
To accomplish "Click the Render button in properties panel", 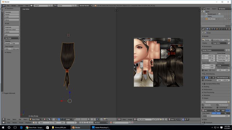I will pos(206,40).
